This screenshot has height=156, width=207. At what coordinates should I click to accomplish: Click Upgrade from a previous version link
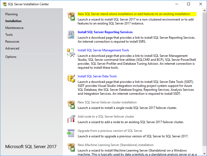pos(110,131)
